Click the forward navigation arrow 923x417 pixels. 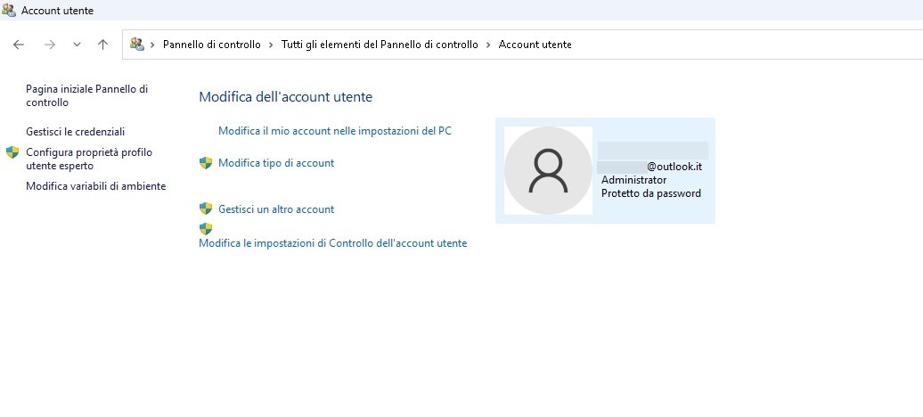[x=50, y=45]
